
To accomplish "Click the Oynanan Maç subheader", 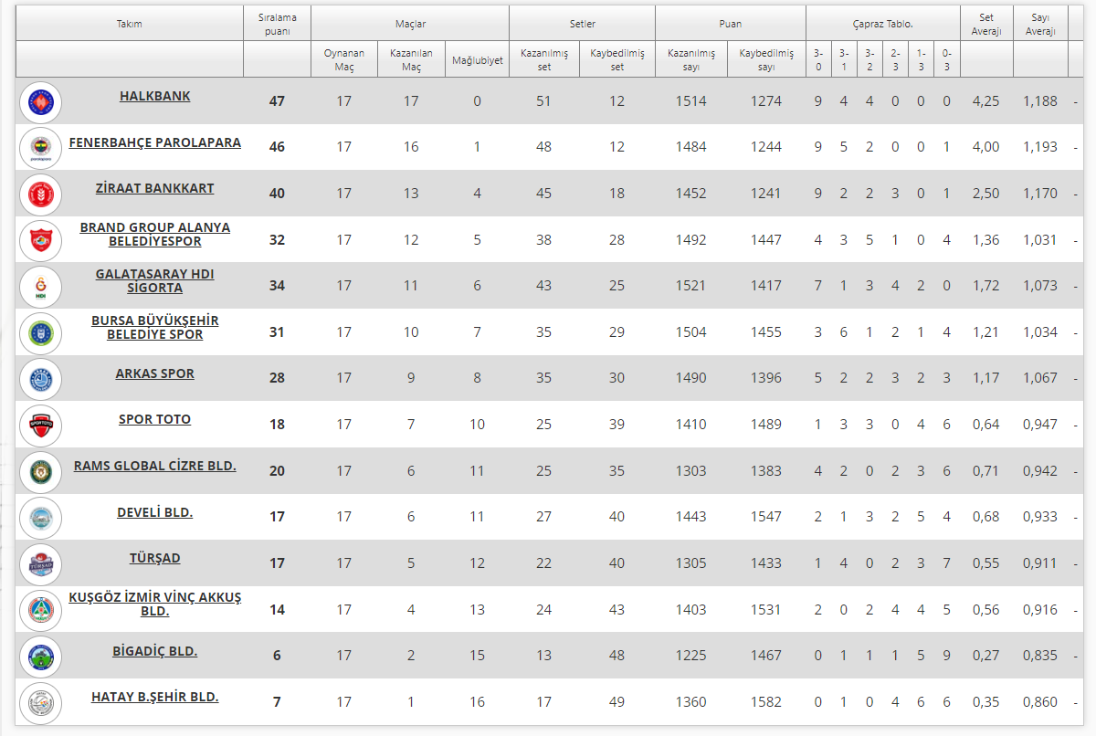I will [x=344, y=59].
